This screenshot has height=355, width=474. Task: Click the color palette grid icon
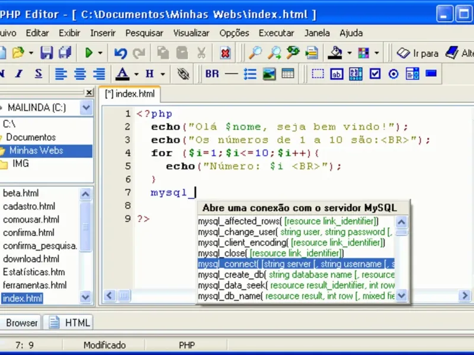[x=363, y=53]
